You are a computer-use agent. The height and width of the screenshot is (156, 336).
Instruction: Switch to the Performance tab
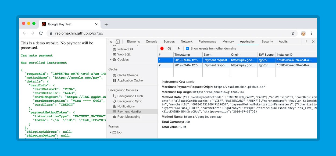pyautogui.click(x=208, y=42)
